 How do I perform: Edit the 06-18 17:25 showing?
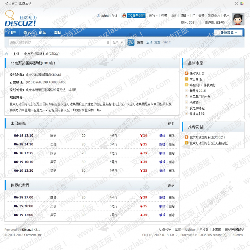pos(162,153)
